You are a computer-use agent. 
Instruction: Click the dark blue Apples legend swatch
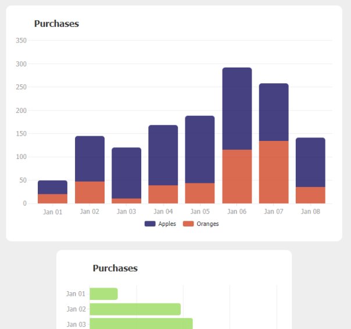[x=150, y=224]
